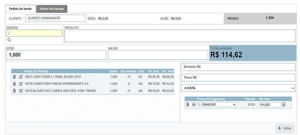300x135 pixels.
Task: Click the CLIENTE CONSUMIDOR client field
Action: (55, 19)
